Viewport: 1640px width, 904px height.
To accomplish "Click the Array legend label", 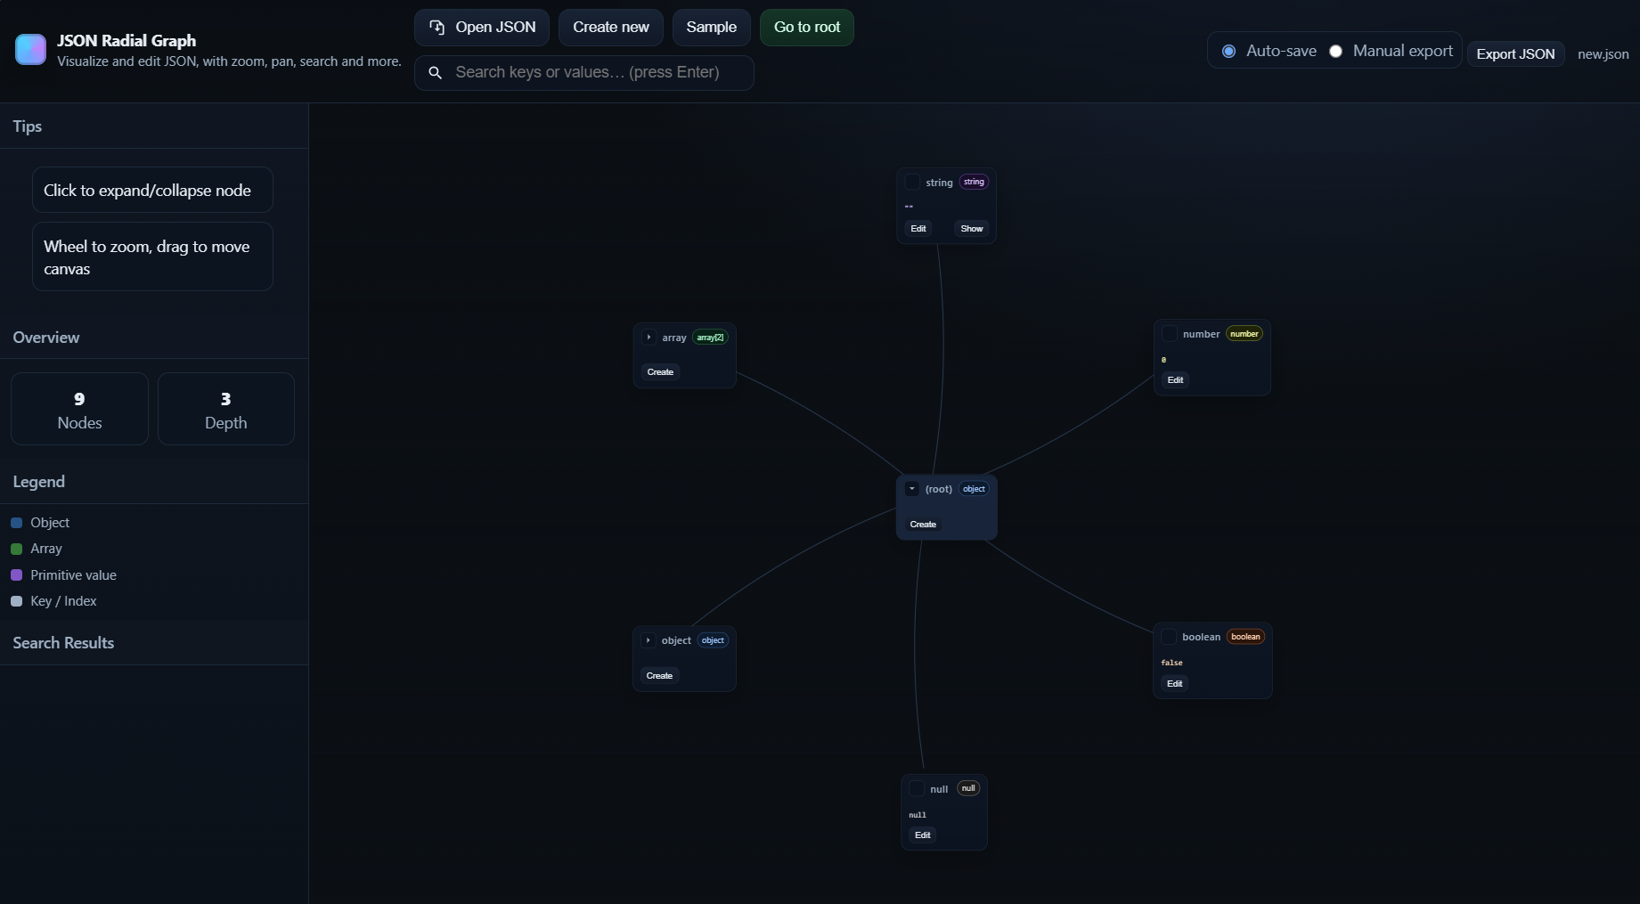I will pos(46,549).
